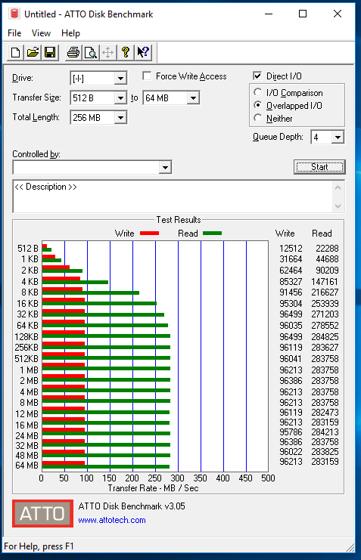Viewport: 361px width, 560px height.
Task: Click the read value 284825
Action: (325, 337)
